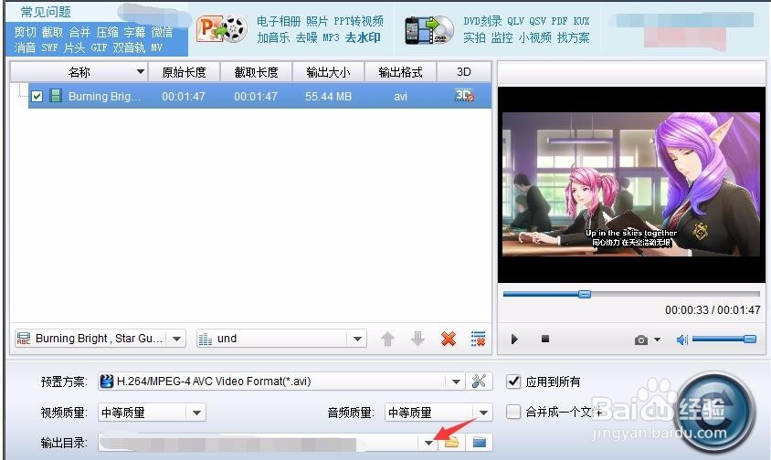Toggle the 应用到所有 checkbox

[512, 382]
